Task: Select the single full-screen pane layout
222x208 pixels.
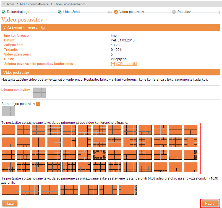Action: (8, 130)
